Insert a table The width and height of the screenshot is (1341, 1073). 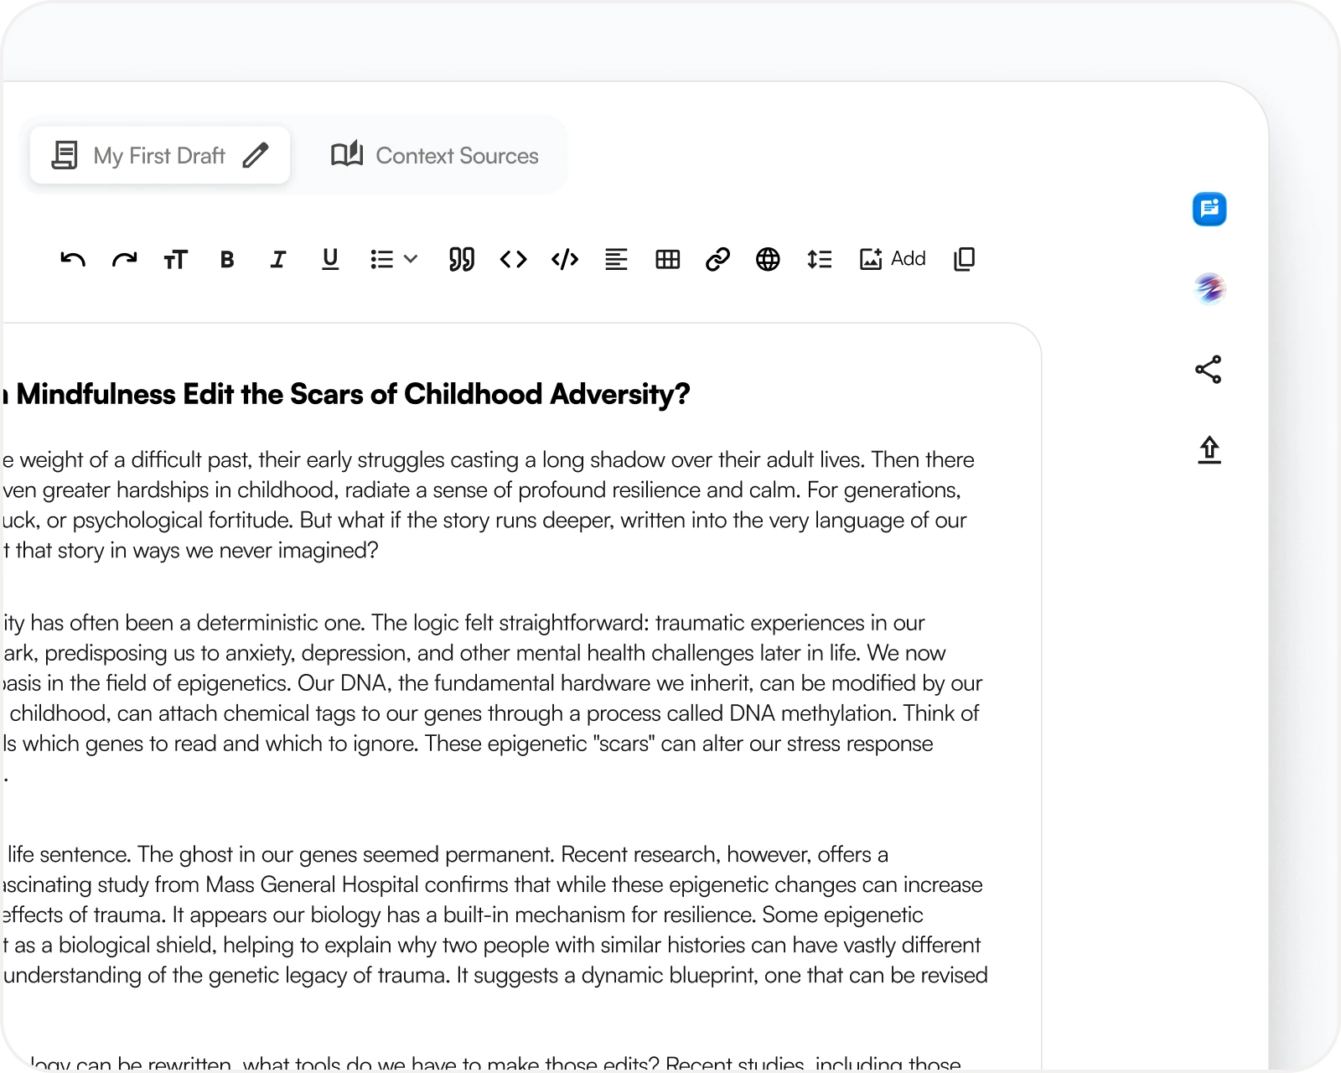click(x=667, y=260)
